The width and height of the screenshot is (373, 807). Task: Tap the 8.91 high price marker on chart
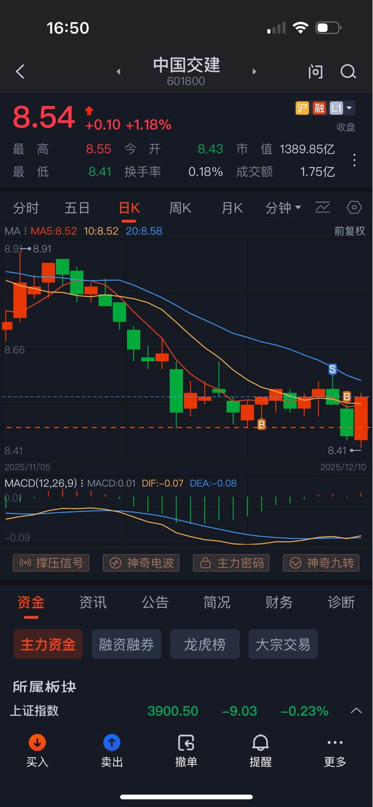[42, 249]
